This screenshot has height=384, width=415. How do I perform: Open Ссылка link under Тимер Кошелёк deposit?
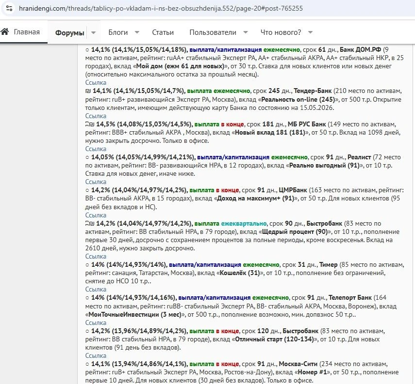[x=96, y=290]
